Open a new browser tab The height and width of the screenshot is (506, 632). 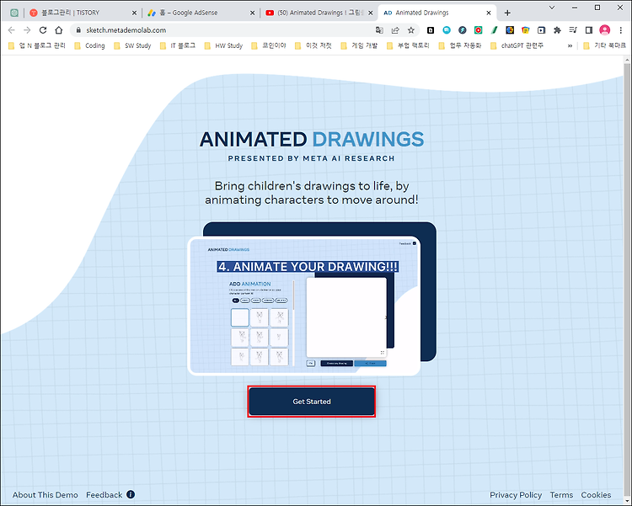(x=507, y=13)
